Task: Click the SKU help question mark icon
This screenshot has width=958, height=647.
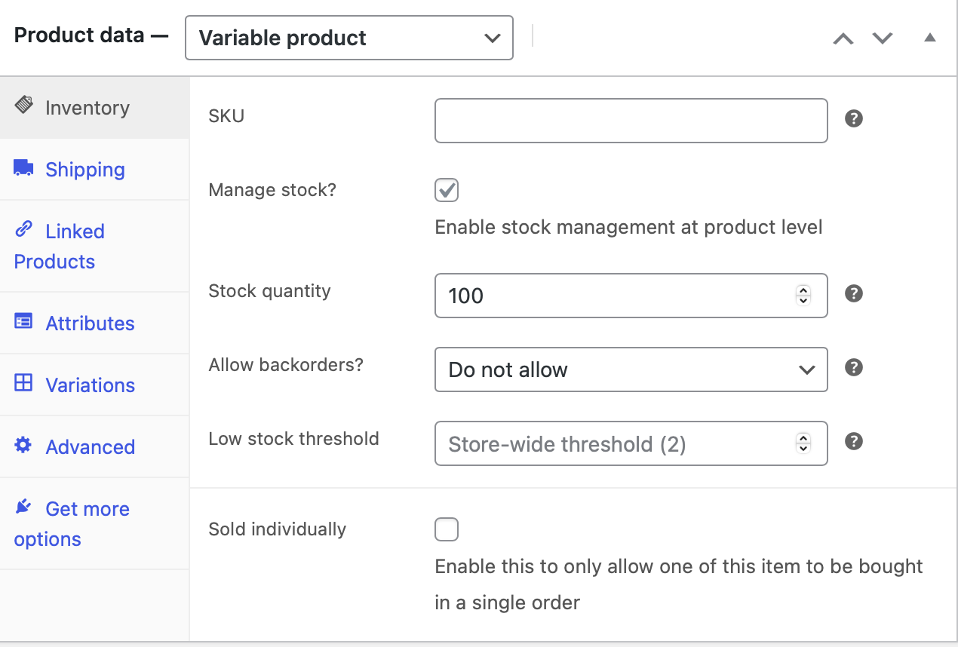Action: (x=854, y=118)
